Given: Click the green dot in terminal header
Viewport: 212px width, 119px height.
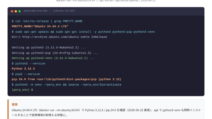Looking at the screenshot, I should 20,11.
